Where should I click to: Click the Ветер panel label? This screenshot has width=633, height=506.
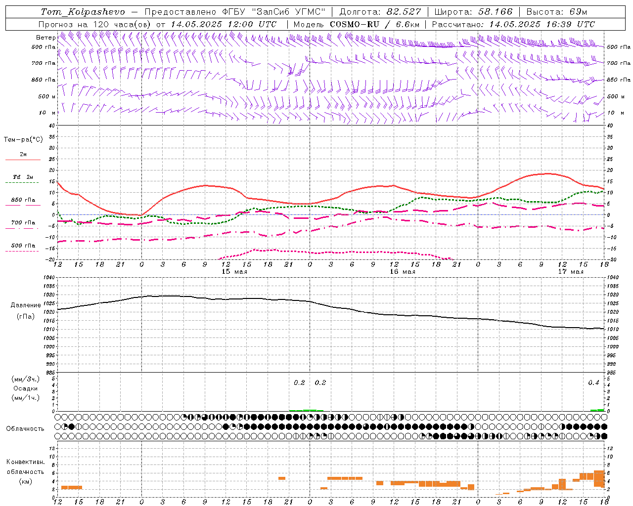pos(46,38)
